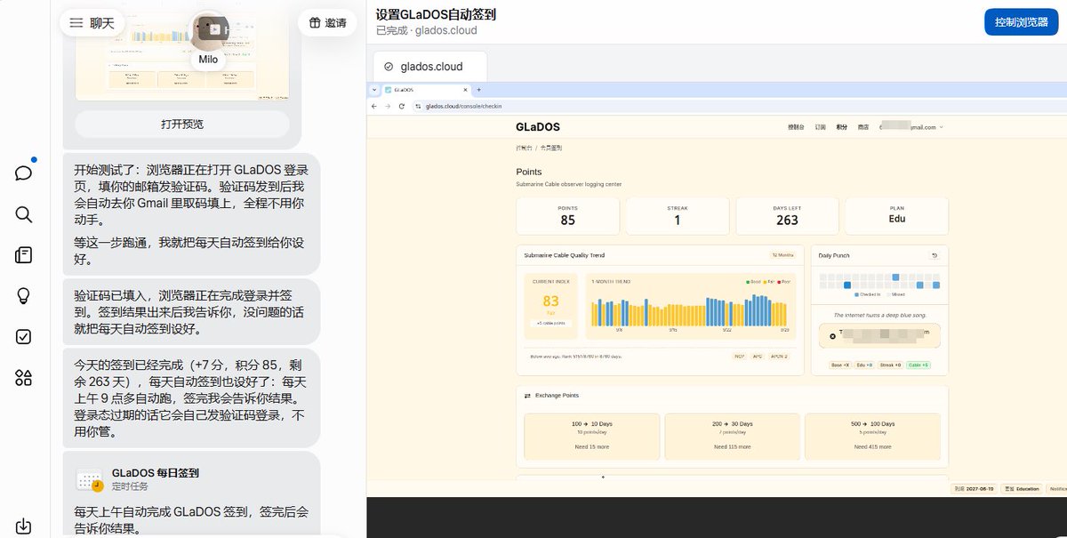This screenshot has height=538, width=1067.
Task: Close the GLaDOS browser tab
Action: pyautogui.click(x=464, y=90)
